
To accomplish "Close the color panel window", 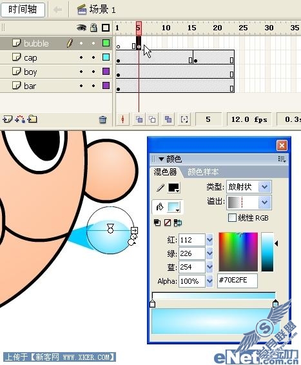I will click(282, 146).
